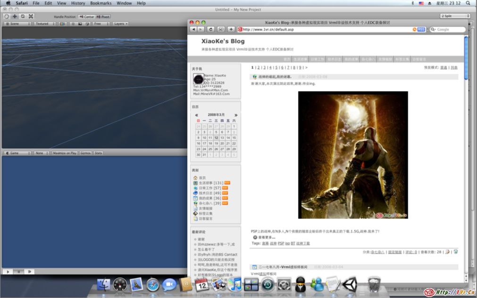The height and width of the screenshot is (298, 477).
Task: Toggle Gizmos in the Game view
Action: point(85,153)
